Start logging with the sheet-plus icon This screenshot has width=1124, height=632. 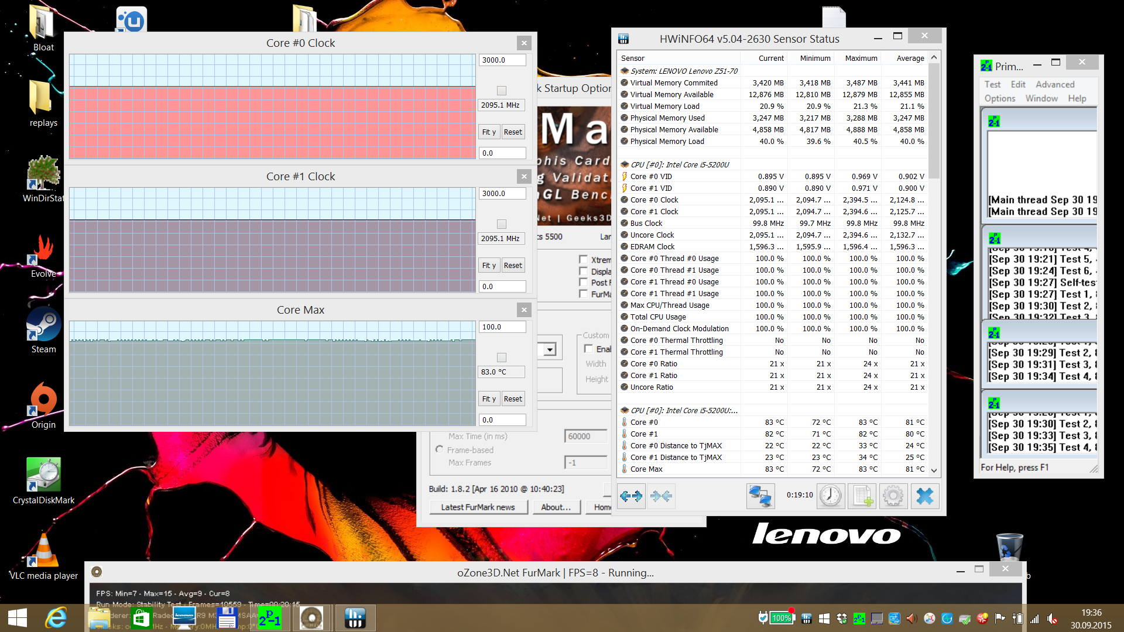click(x=862, y=496)
